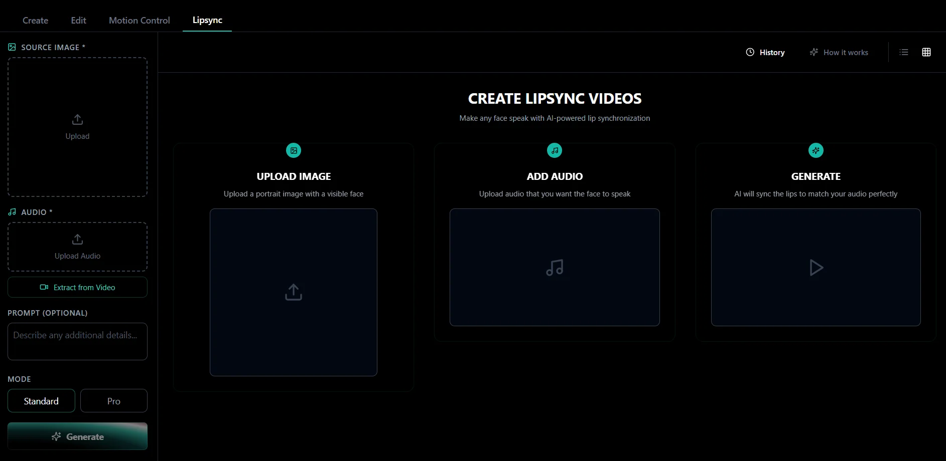Click the sparkle icon on the Generate button
This screenshot has height=461, width=946.
tap(56, 436)
